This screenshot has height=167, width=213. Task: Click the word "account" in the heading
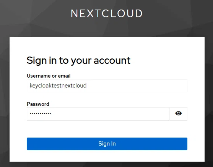pyautogui.click(x=112, y=60)
